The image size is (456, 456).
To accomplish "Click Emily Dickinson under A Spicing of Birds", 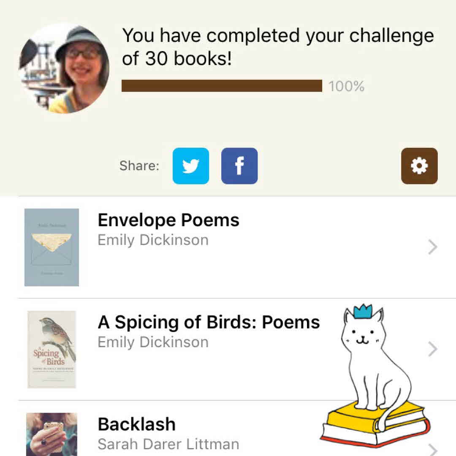I will pyautogui.click(x=153, y=342).
